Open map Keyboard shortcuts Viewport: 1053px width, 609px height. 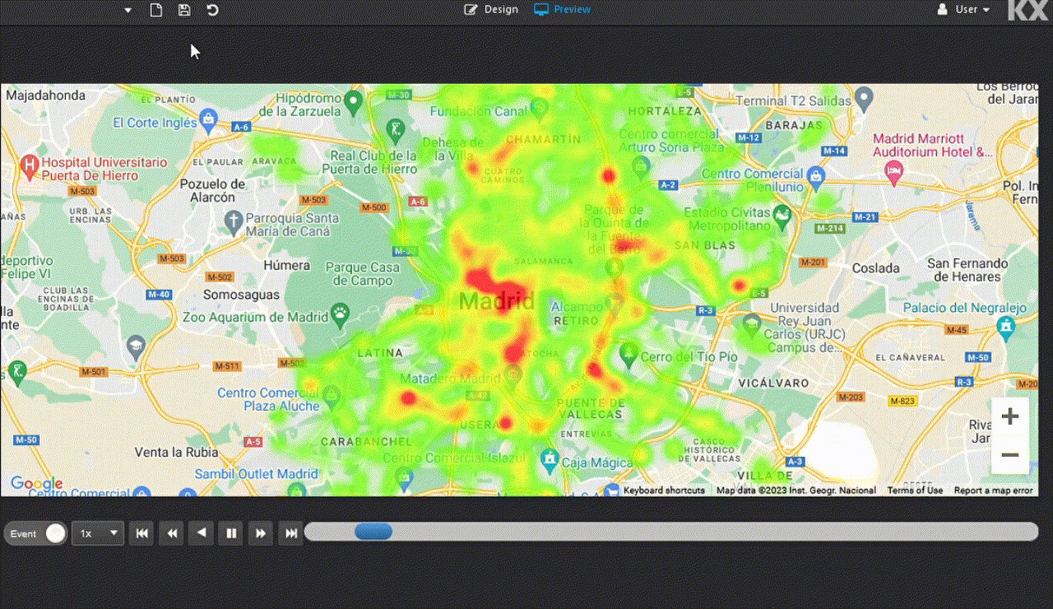click(664, 490)
